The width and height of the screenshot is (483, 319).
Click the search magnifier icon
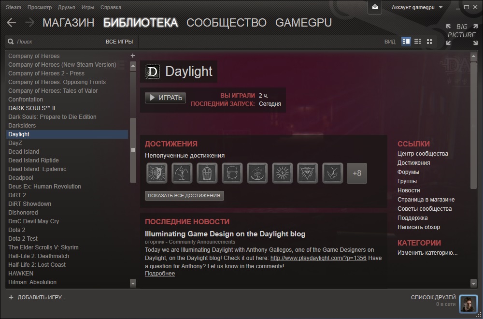click(x=11, y=42)
